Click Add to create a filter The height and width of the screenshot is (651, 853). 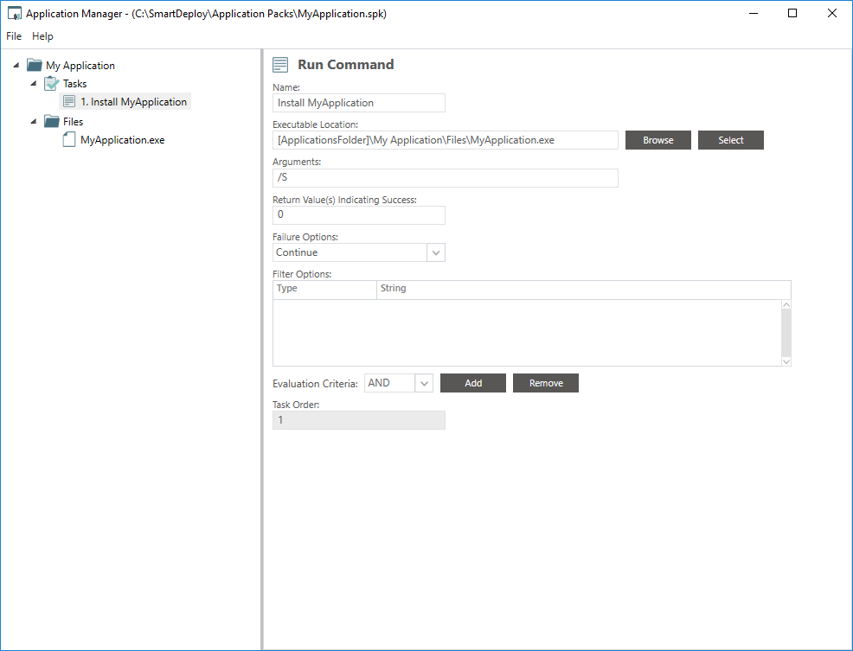point(473,383)
